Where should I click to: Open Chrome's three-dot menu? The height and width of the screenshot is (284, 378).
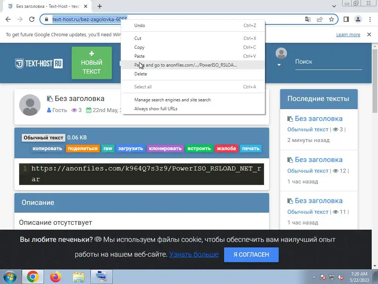click(370, 19)
